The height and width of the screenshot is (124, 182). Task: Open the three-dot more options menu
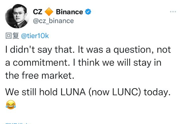(x=173, y=12)
